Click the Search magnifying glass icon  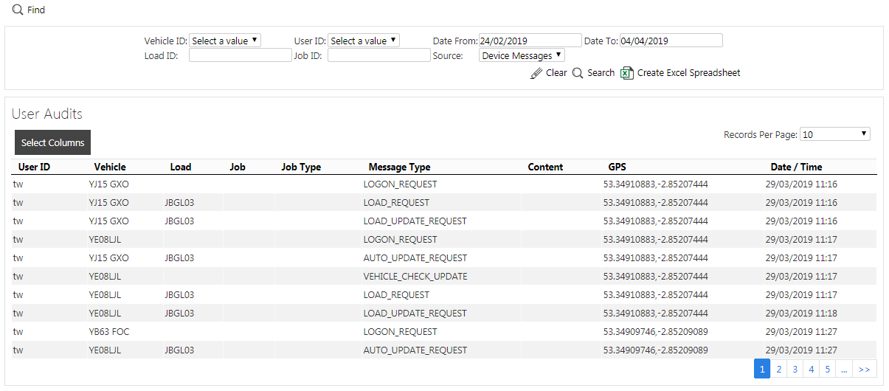click(x=578, y=73)
